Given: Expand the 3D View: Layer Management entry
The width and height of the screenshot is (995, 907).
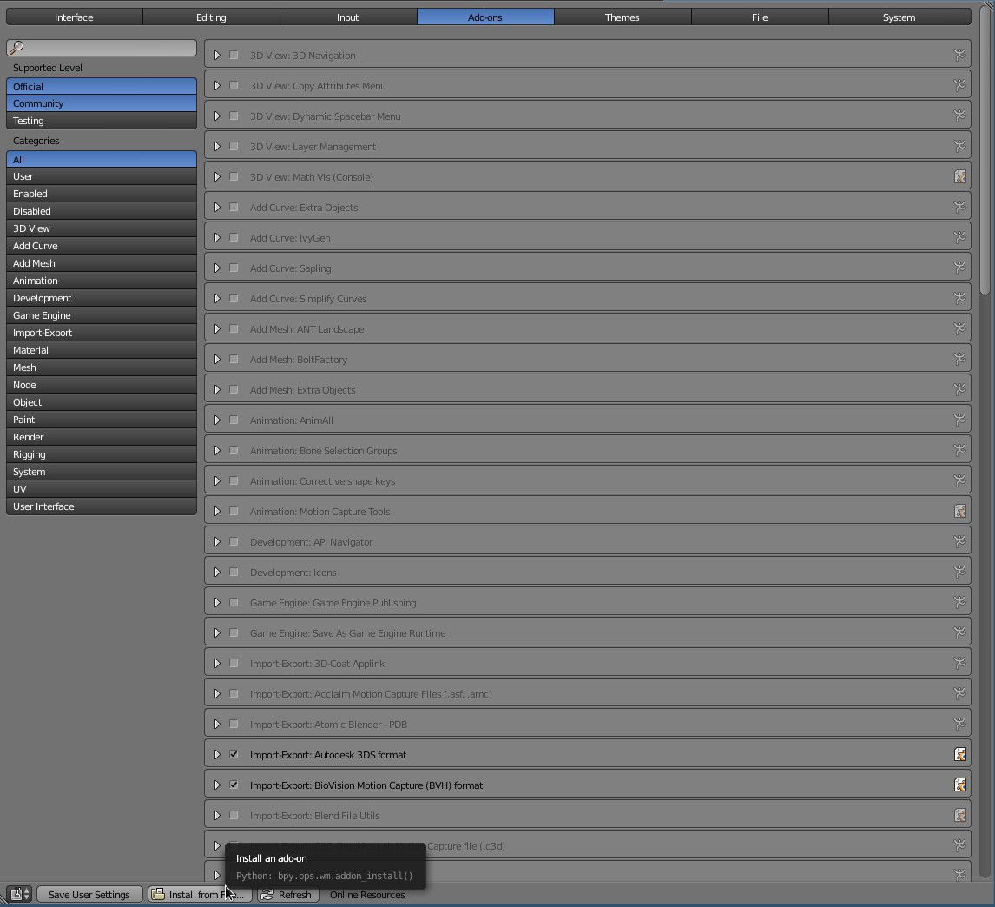Looking at the screenshot, I should point(217,147).
